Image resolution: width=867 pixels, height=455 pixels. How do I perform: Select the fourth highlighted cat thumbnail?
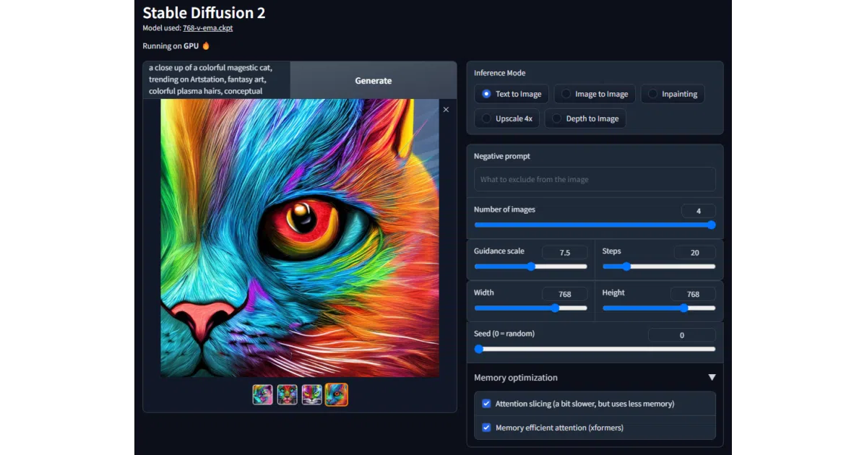coord(336,394)
